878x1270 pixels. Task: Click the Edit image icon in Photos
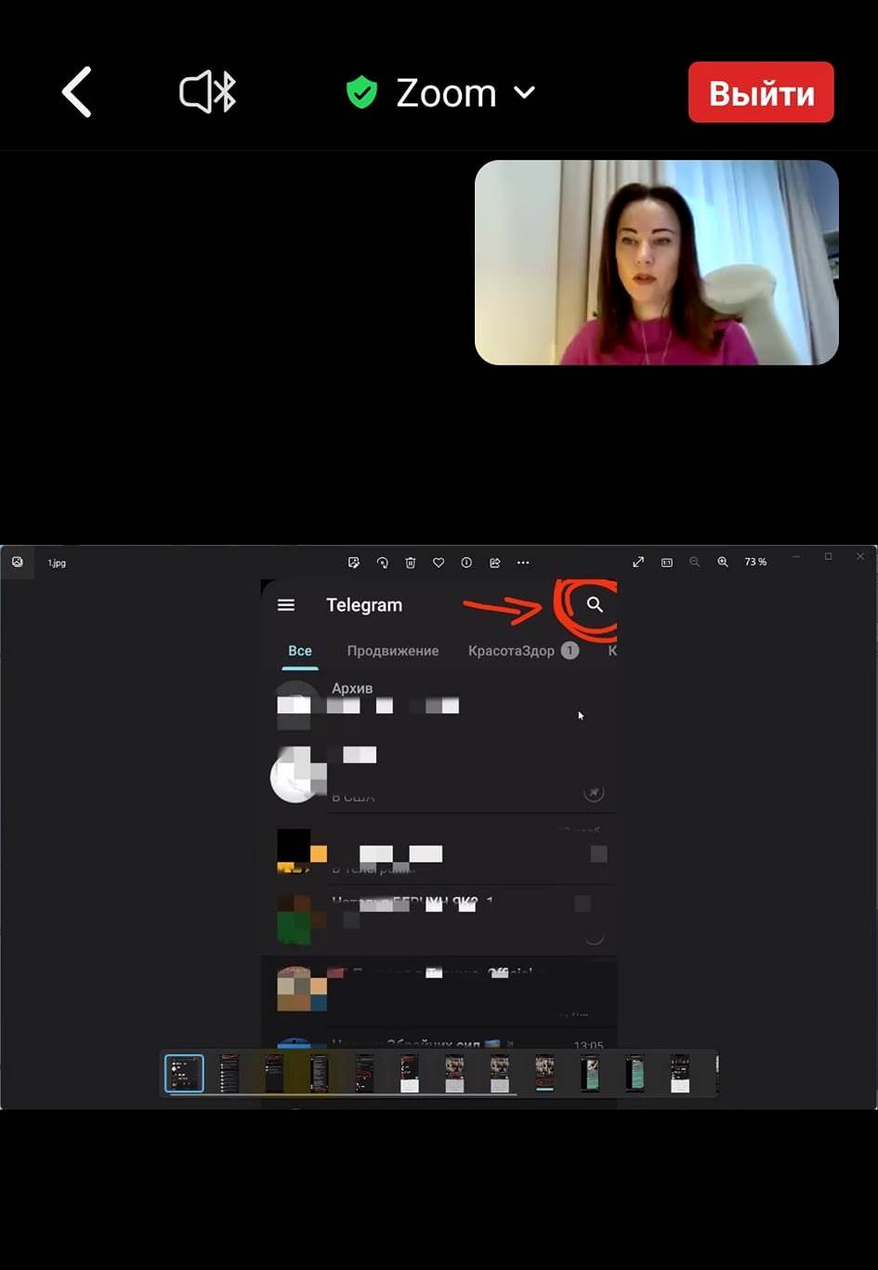(x=353, y=562)
